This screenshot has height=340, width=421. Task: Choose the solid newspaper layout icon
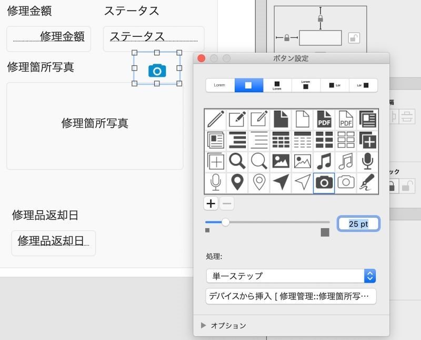click(367, 119)
